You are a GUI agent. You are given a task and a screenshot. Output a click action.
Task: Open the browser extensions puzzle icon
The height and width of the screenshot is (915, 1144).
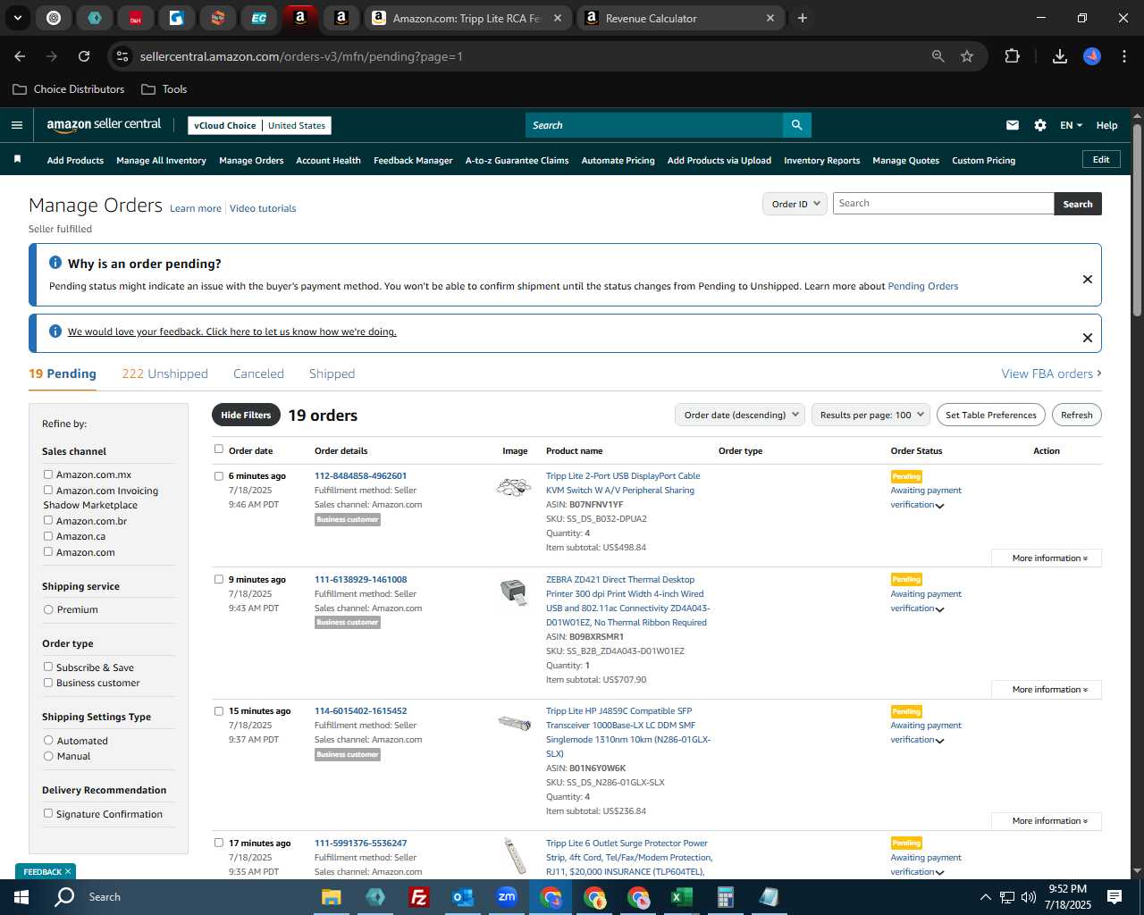(1012, 56)
